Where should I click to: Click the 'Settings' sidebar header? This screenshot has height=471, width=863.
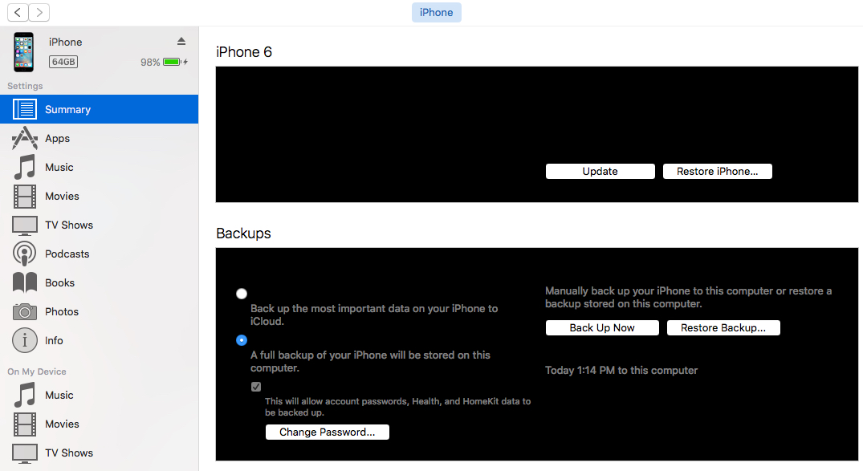point(25,86)
